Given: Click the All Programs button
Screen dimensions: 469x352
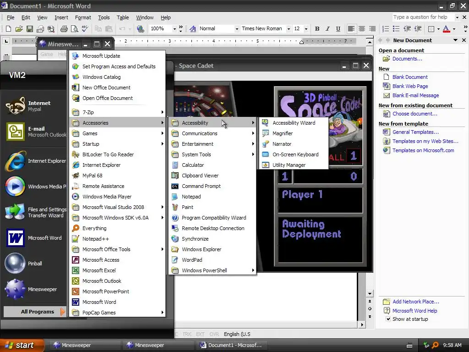Looking at the screenshot, I should tap(34, 312).
